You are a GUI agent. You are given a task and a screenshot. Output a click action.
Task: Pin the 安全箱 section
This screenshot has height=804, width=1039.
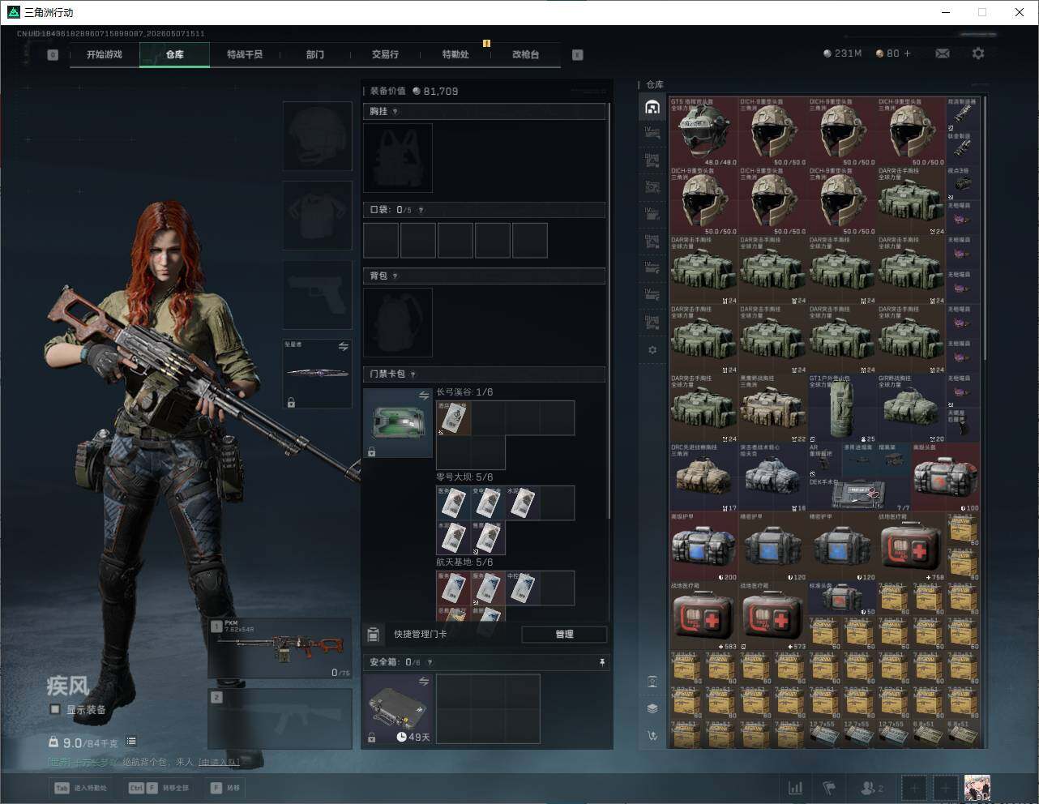[601, 662]
